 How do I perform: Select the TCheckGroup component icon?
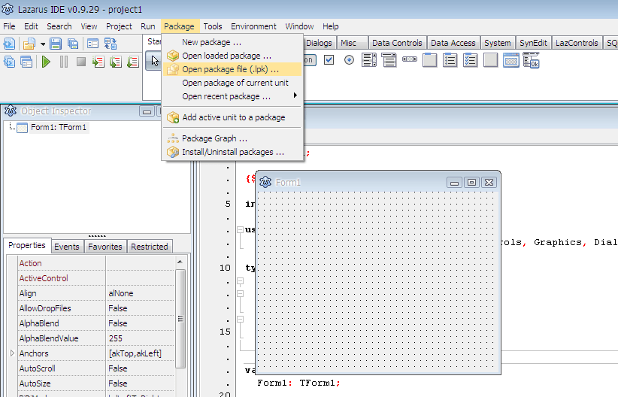470,60
